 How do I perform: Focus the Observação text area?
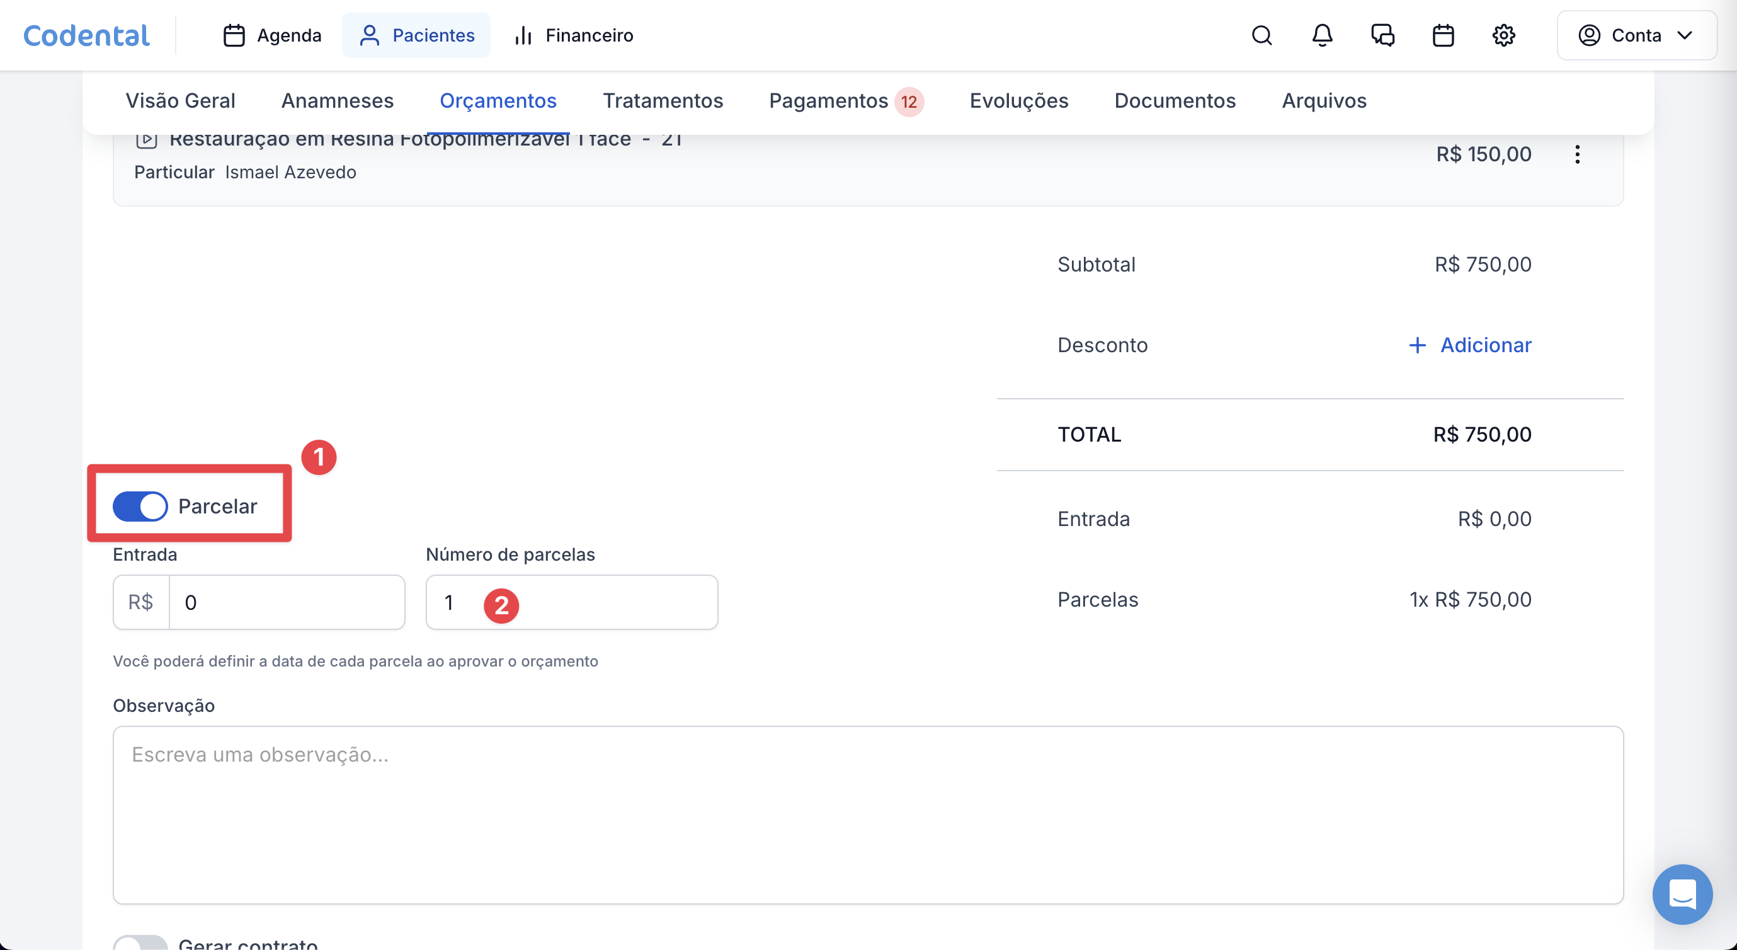click(868, 815)
